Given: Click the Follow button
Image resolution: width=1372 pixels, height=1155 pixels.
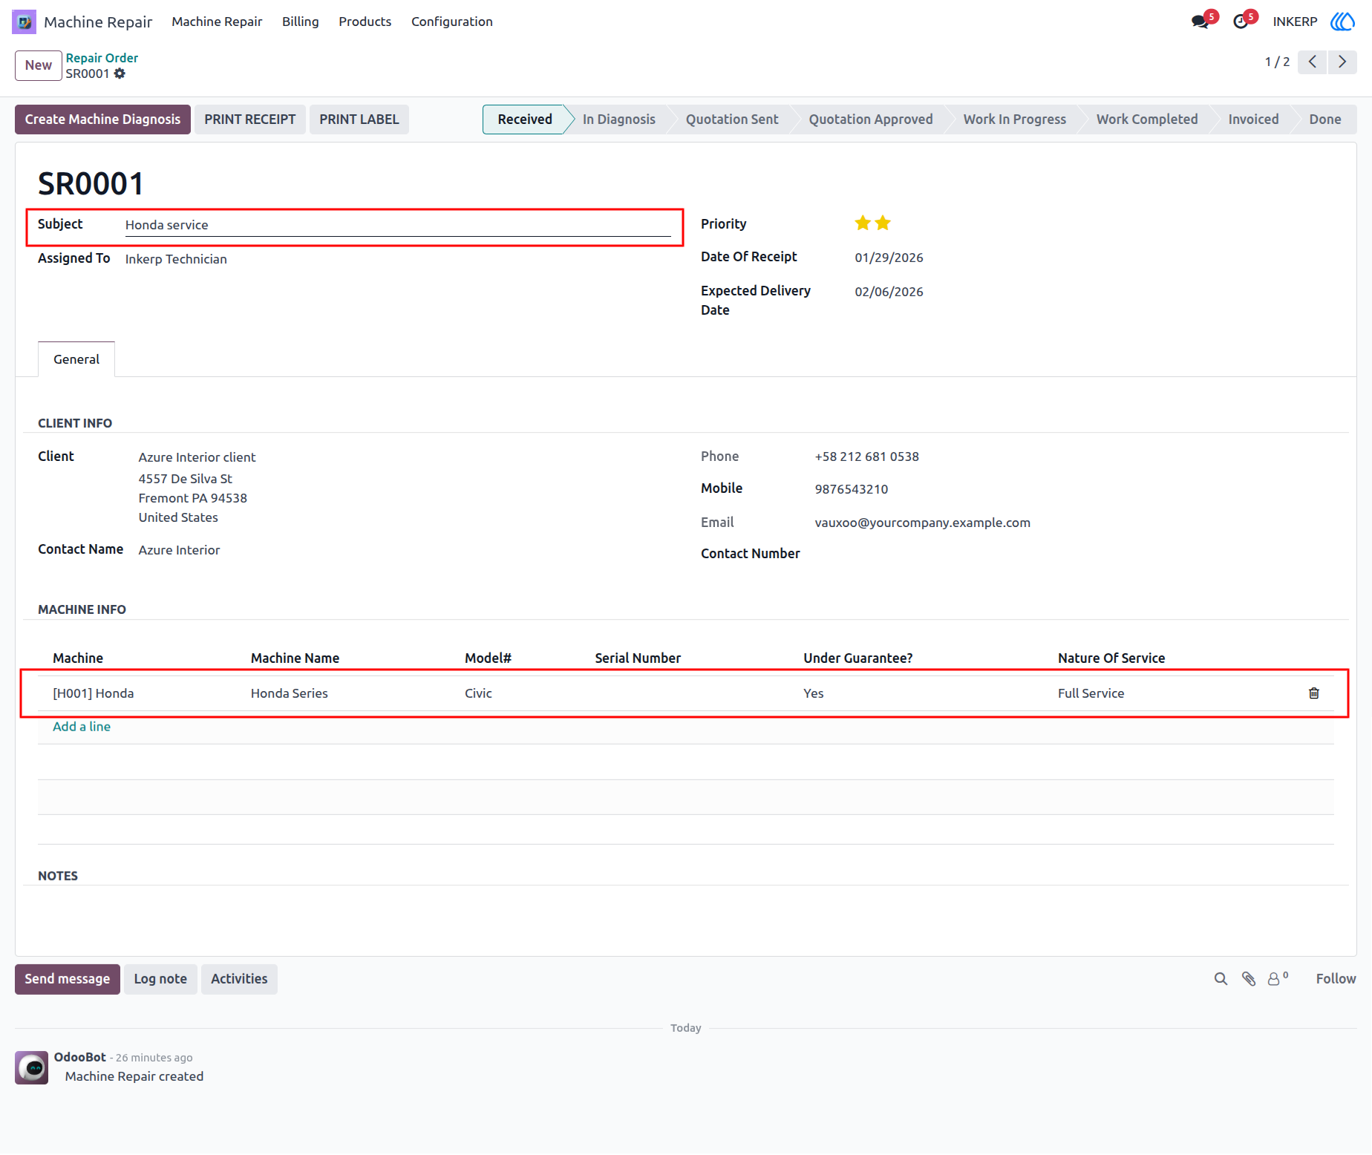Looking at the screenshot, I should (x=1336, y=979).
